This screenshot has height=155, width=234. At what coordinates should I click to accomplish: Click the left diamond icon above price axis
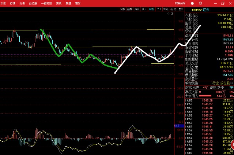[x=167, y=13]
